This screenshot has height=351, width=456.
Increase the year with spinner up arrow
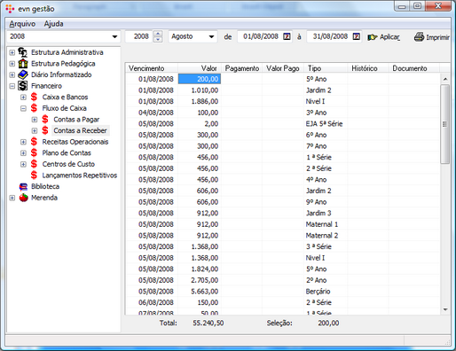pos(158,34)
